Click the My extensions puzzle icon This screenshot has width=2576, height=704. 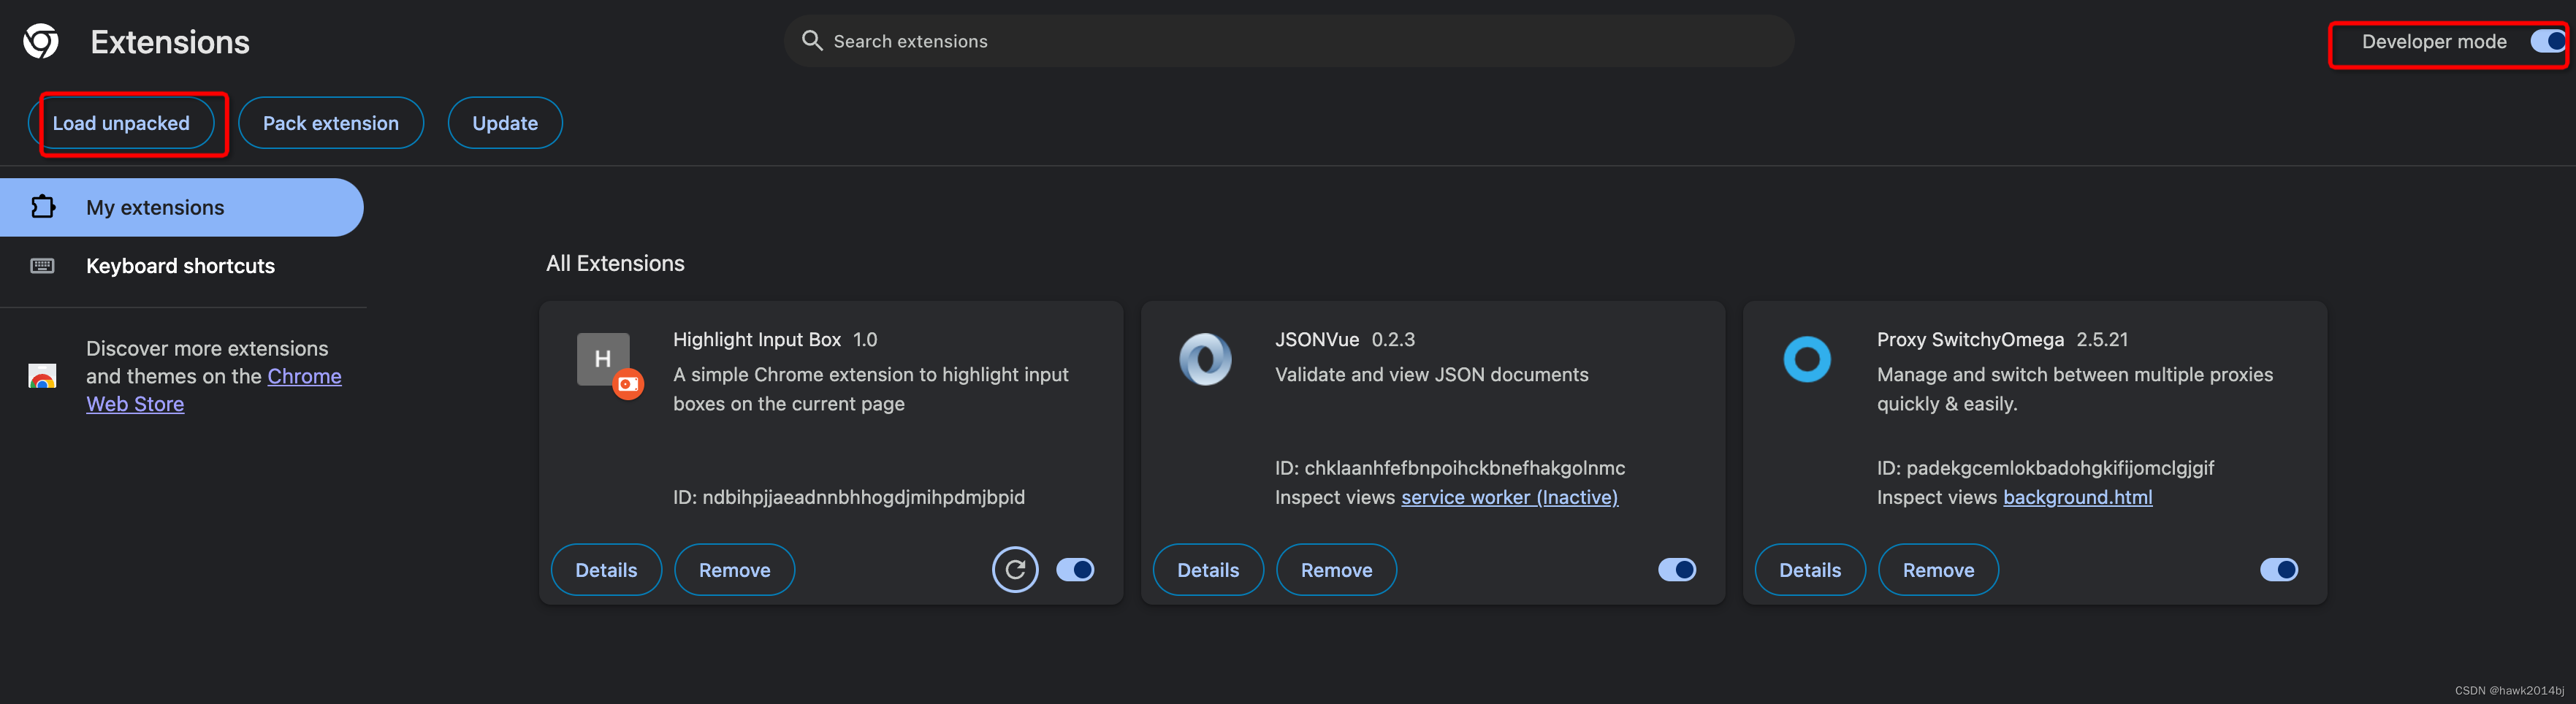(x=43, y=207)
